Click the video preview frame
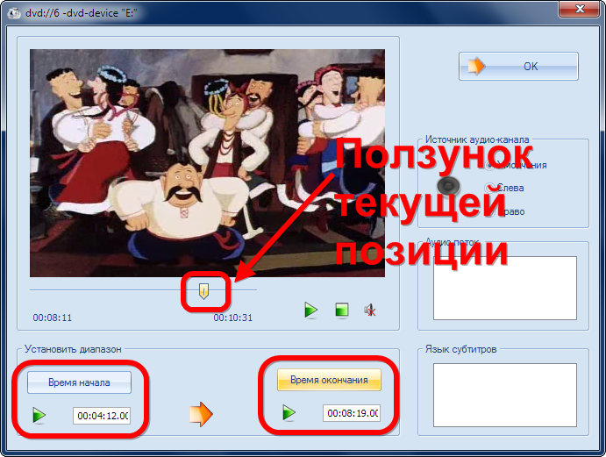The image size is (606, 457). point(207,163)
